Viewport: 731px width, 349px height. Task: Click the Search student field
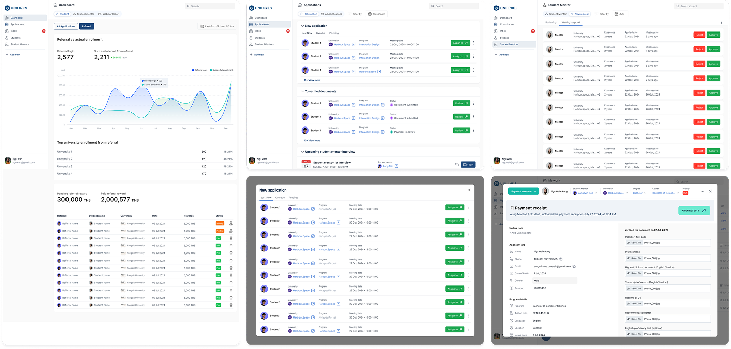(701, 6)
